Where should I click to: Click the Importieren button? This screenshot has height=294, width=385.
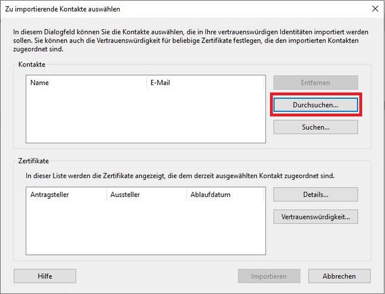coord(269,276)
